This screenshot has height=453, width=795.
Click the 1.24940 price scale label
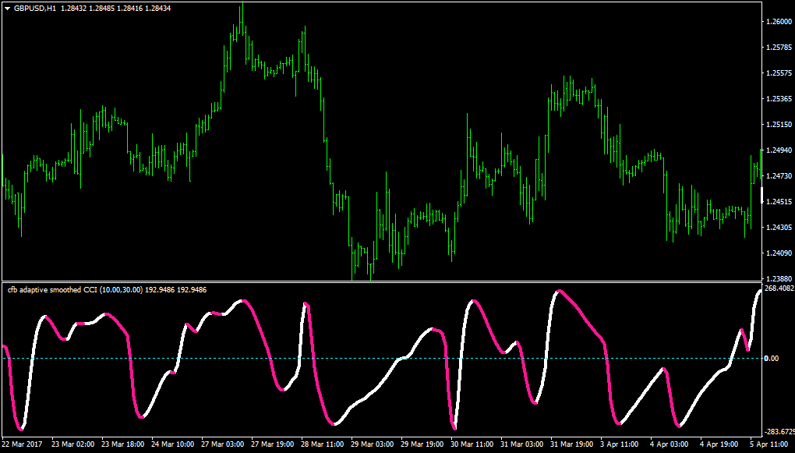click(779, 150)
